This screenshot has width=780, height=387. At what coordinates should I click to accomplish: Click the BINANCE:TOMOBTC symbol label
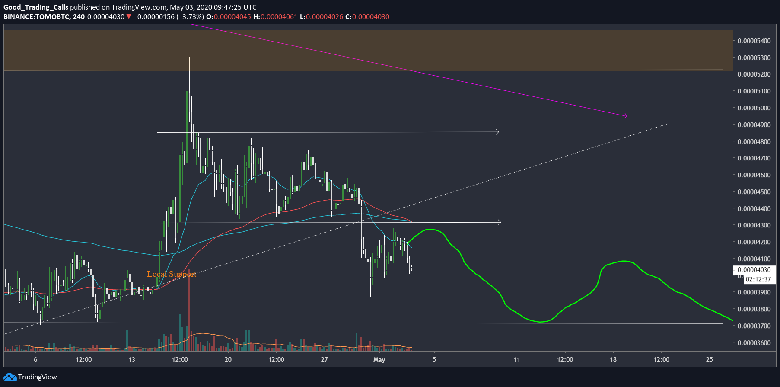pos(37,17)
